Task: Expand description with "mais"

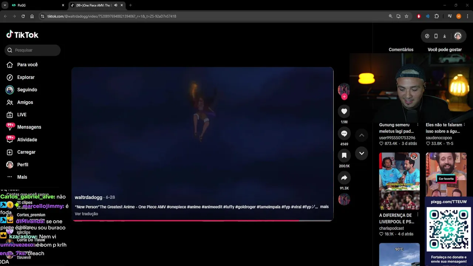Action: [x=324, y=207]
